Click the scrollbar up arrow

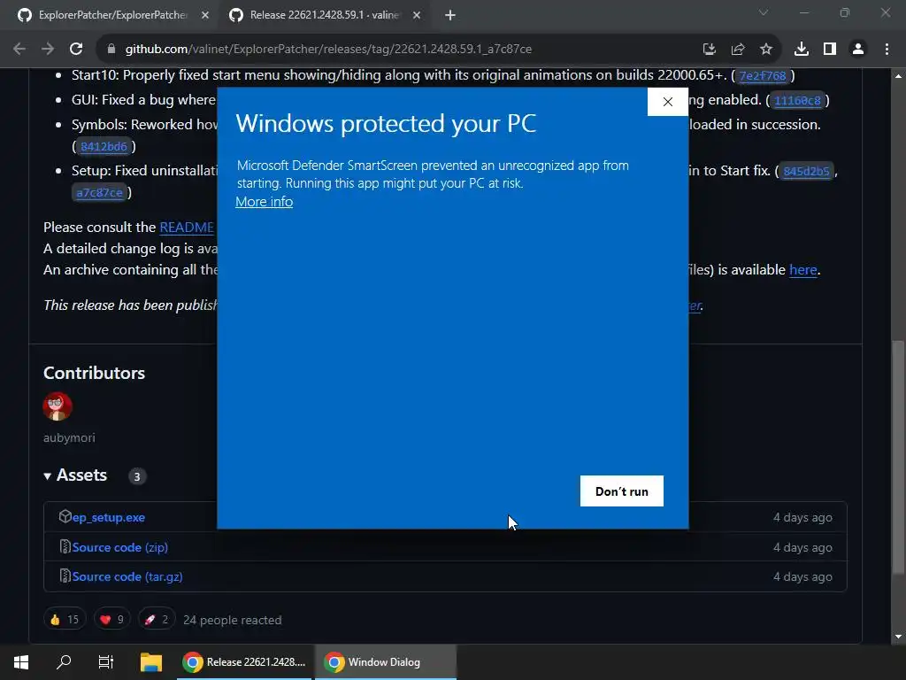(898, 76)
